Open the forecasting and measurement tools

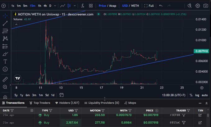[x=5, y=46]
